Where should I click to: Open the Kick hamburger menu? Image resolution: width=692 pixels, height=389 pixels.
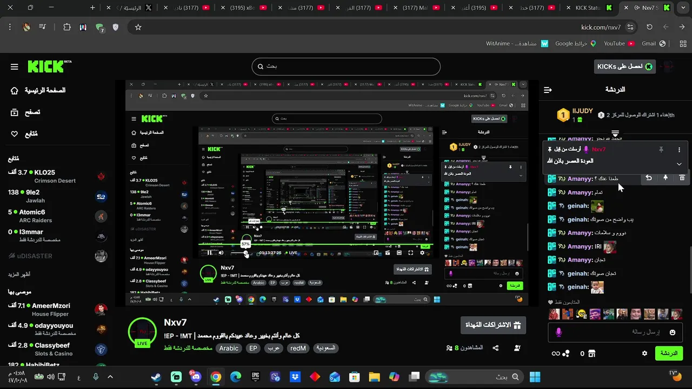(15, 67)
